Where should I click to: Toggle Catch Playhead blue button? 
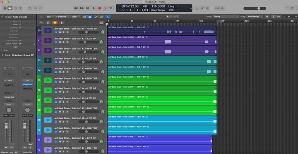108,17
